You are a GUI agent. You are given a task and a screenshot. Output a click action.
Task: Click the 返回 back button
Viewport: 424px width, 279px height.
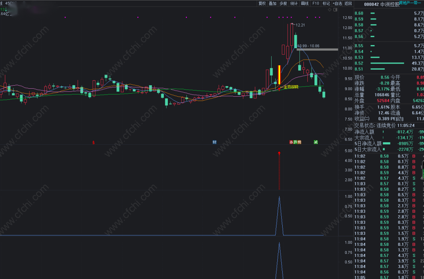348,4
